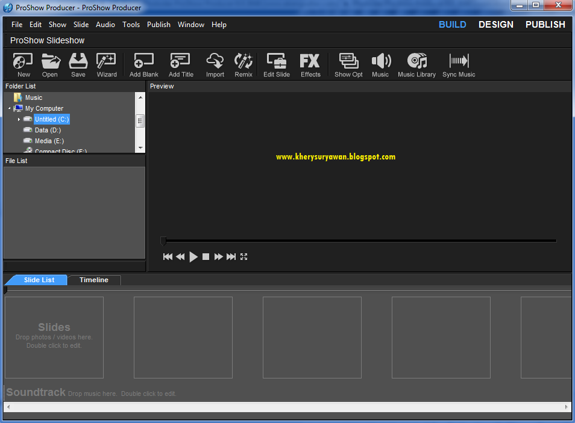Click the second empty slide placeholder
This screenshot has width=575, height=423.
coord(183,338)
